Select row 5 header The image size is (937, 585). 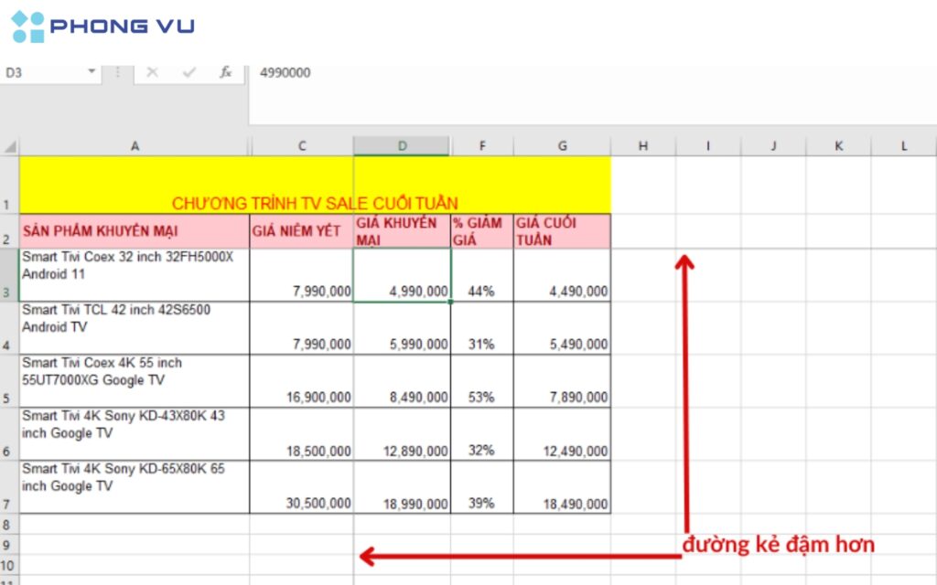click(x=9, y=381)
